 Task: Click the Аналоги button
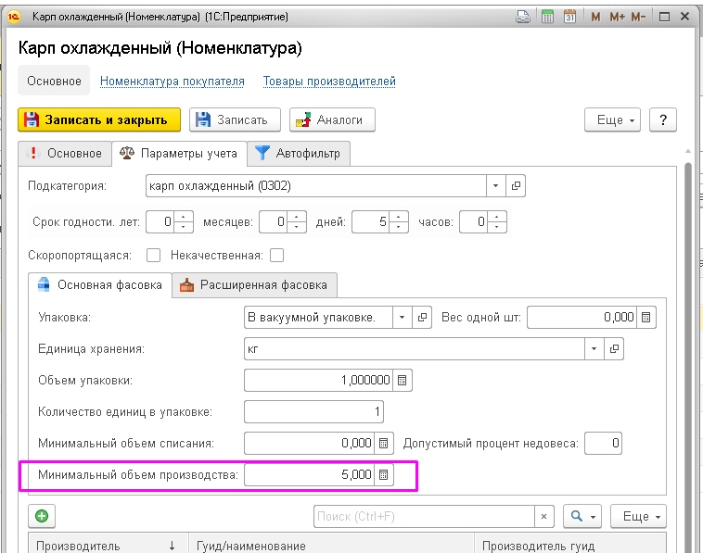tap(332, 119)
